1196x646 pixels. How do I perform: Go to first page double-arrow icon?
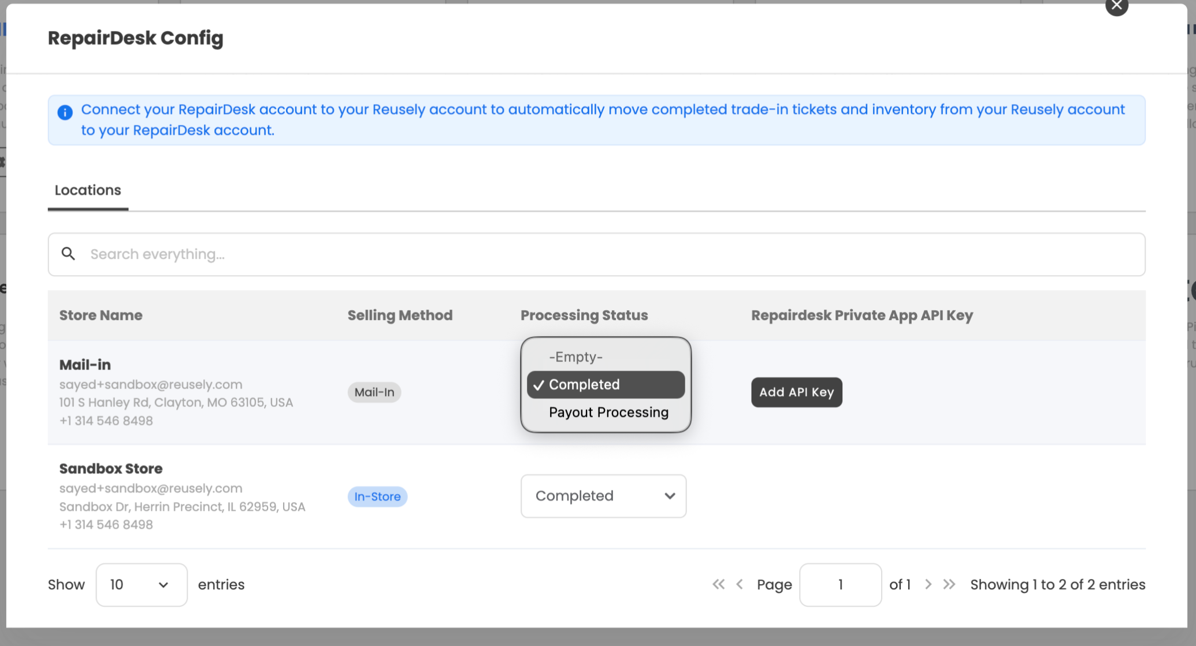[x=718, y=584]
